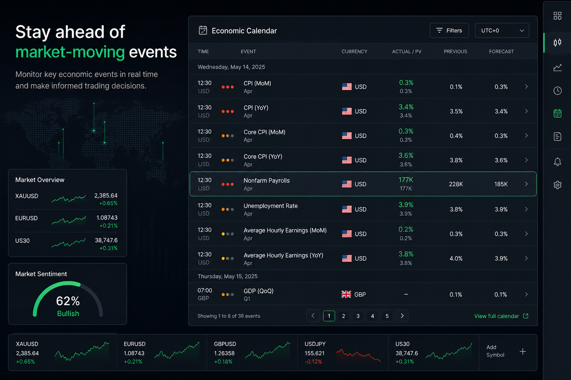The height and width of the screenshot is (380, 571).
Task: Click the Economic Calendar header icon
Action: click(203, 30)
